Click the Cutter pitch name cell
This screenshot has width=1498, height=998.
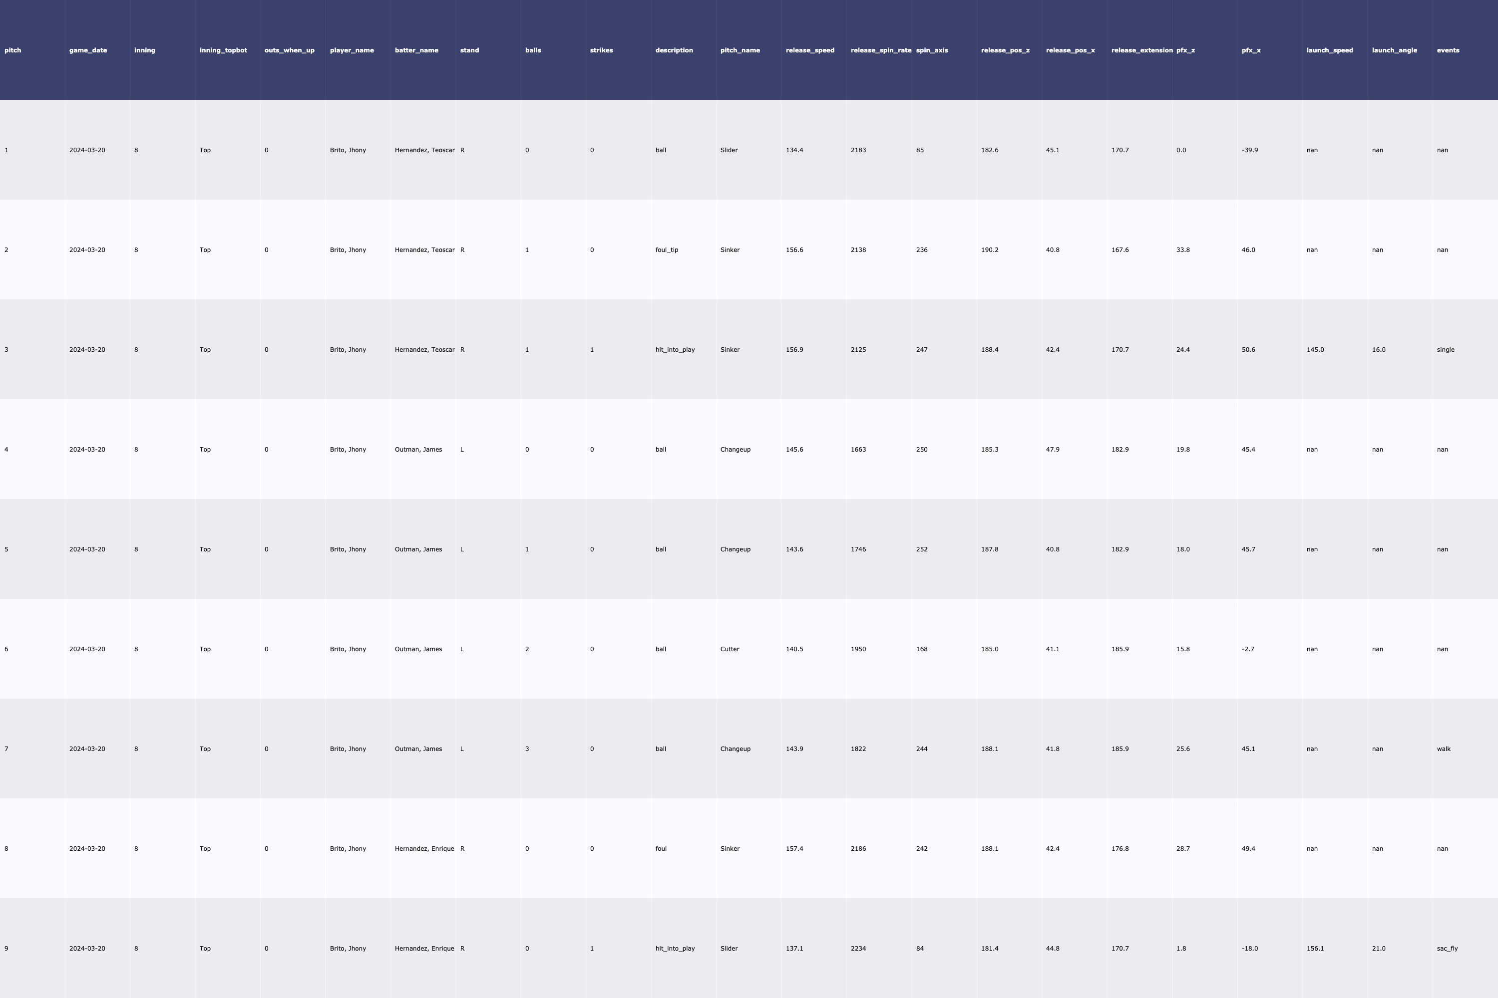[x=729, y=649]
